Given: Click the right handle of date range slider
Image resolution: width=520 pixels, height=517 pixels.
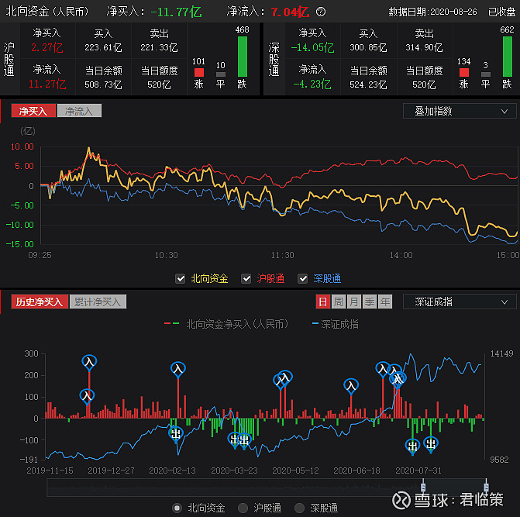Looking at the screenshot, I should pyautogui.click(x=486, y=487).
